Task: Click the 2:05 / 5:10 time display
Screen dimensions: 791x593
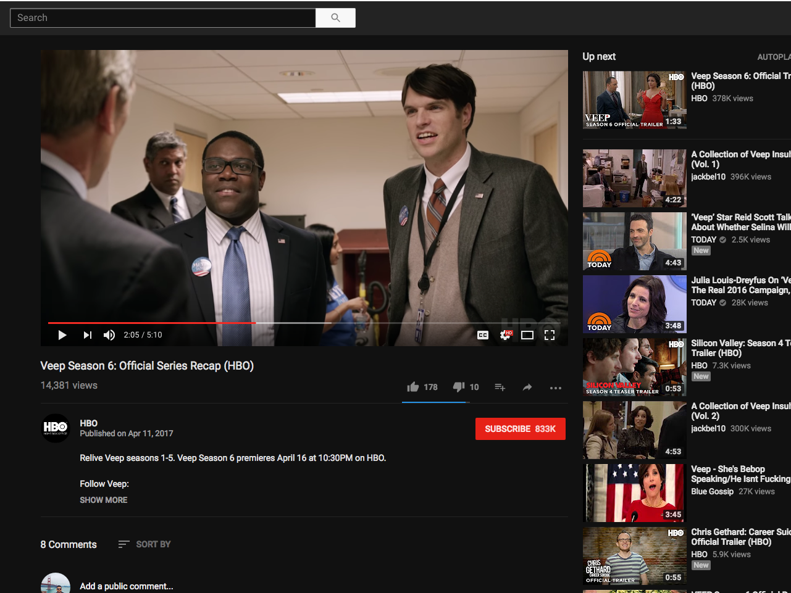Action: click(x=143, y=335)
